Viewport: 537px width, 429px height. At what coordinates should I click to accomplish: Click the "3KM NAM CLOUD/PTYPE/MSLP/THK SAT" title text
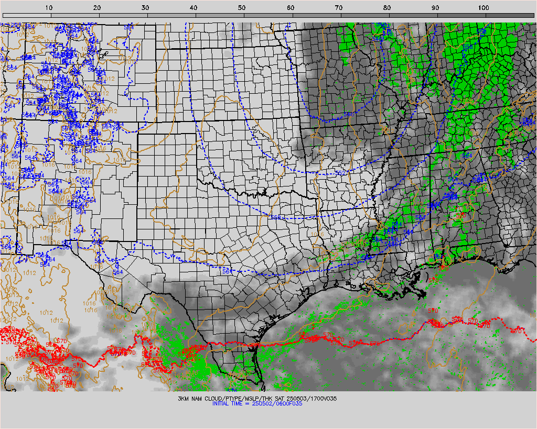[x=231, y=399]
